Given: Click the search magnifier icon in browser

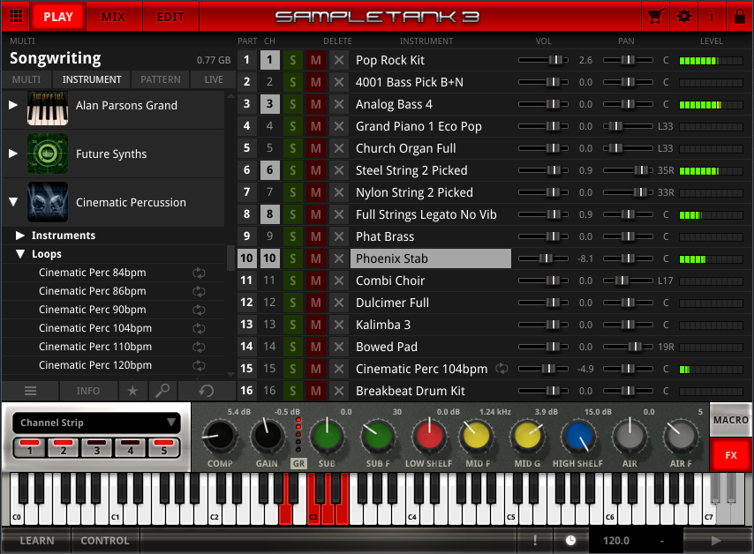Looking at the screenshot, I should 162,391.
